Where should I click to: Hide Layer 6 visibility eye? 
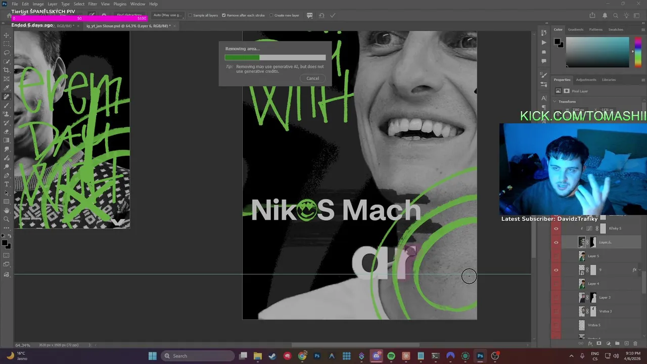click(x=557, y=242)
